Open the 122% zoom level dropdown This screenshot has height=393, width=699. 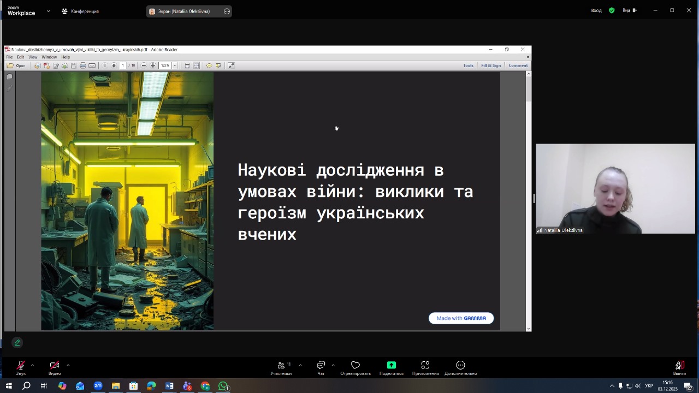click(175, 65)
